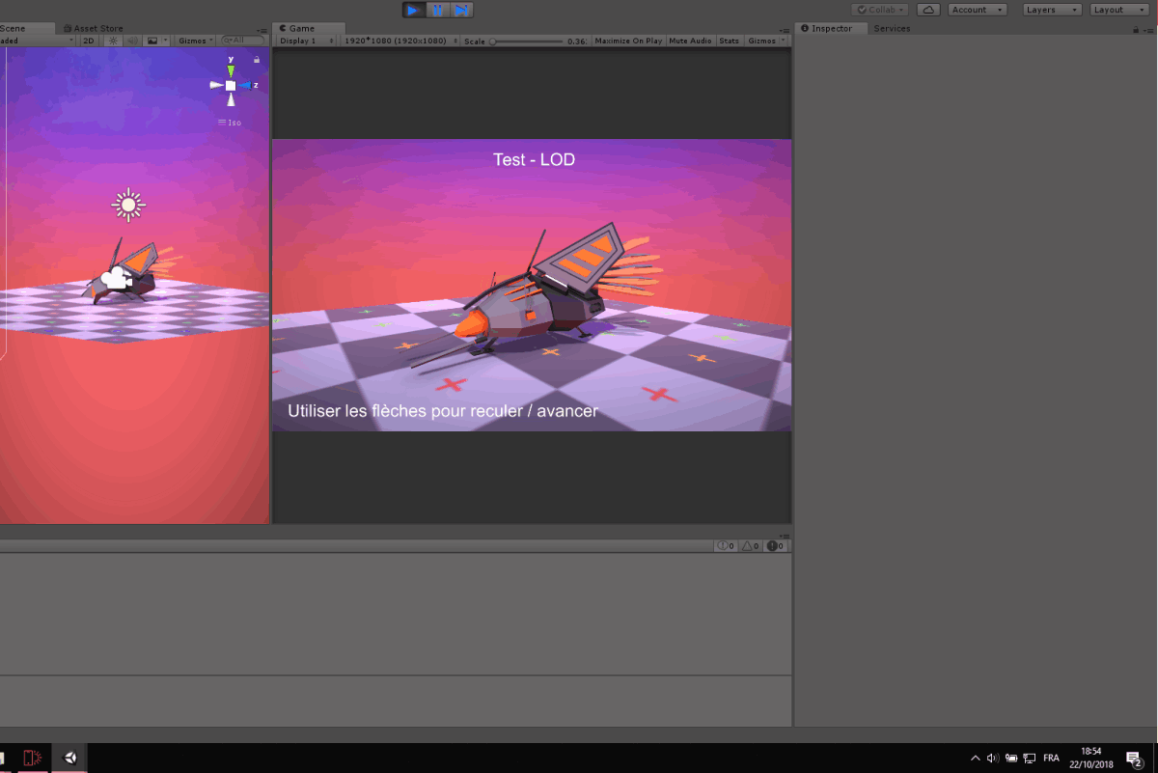Image resolution: width=1158 pixels, height=773 pixels.
Task: Open scene effects dropdown arrow
Action: [166, 41]
